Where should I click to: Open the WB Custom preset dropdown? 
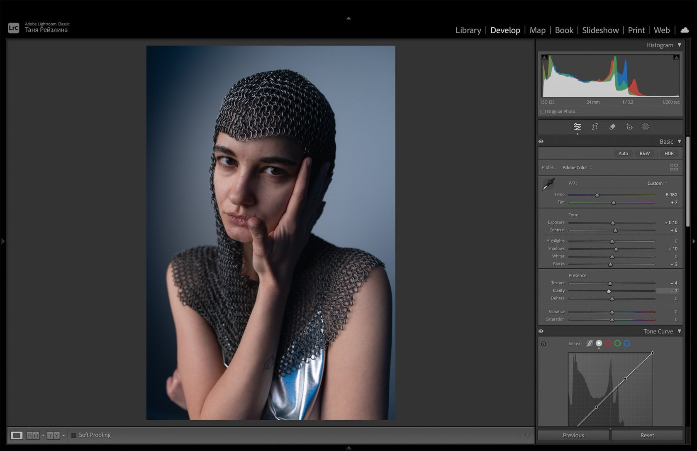(x=657, y=183)
